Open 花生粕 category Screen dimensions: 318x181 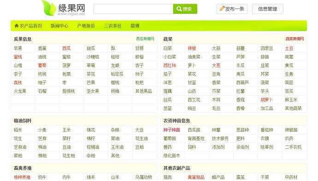pyautogui.click(x=69, y=156)
